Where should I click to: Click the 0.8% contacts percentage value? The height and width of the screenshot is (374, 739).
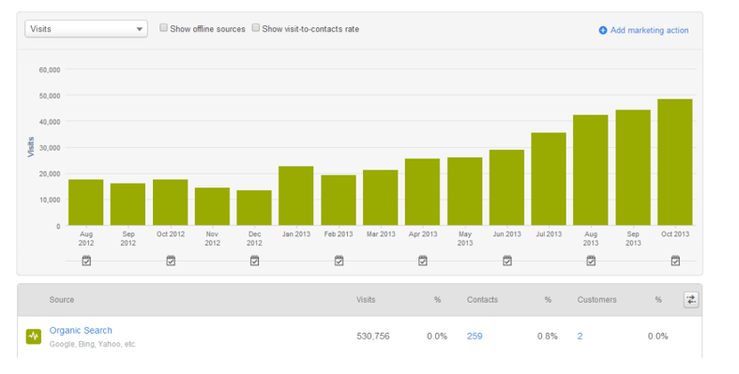coord(547,337)
